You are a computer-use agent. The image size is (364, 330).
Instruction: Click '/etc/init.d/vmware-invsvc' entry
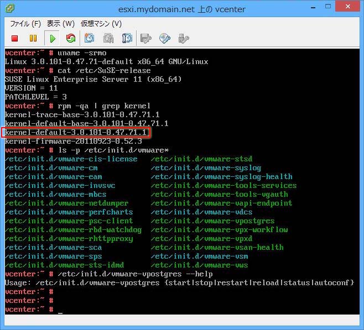point(60,186)
